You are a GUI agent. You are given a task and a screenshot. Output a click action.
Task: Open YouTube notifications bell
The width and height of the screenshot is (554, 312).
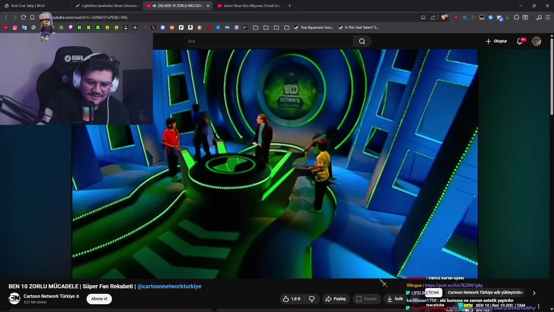coord(520,41)
